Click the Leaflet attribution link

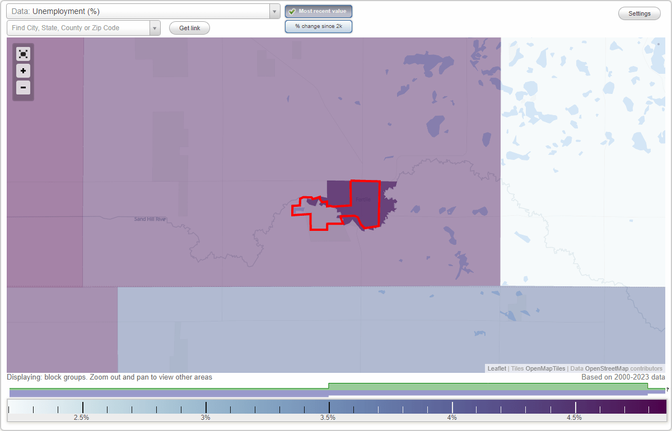[x=496, y=368]
